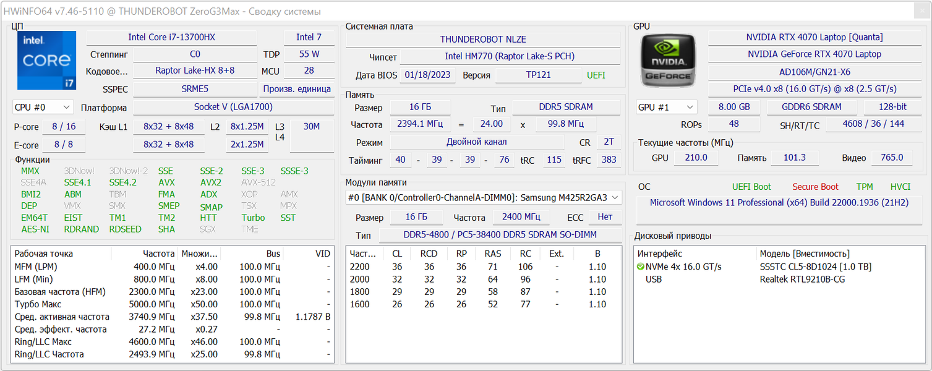Select the THUNDEROBOT NLZE motherboard field
This screenshot has height=371, width=932.
pyautogui.click(x=482, y=40)
